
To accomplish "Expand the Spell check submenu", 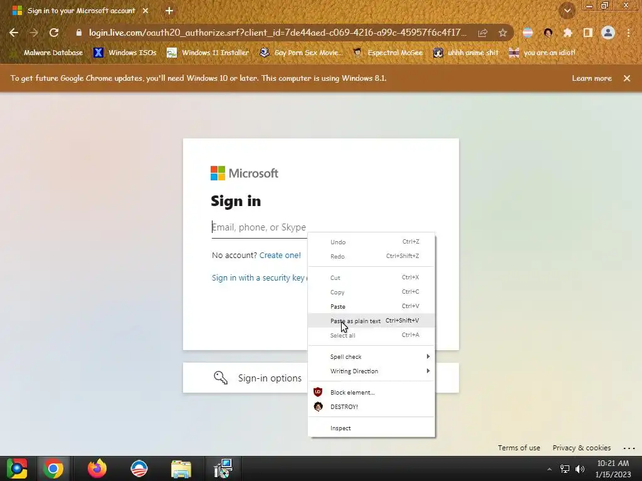I will pyautogui.click(x=371, y=356).
